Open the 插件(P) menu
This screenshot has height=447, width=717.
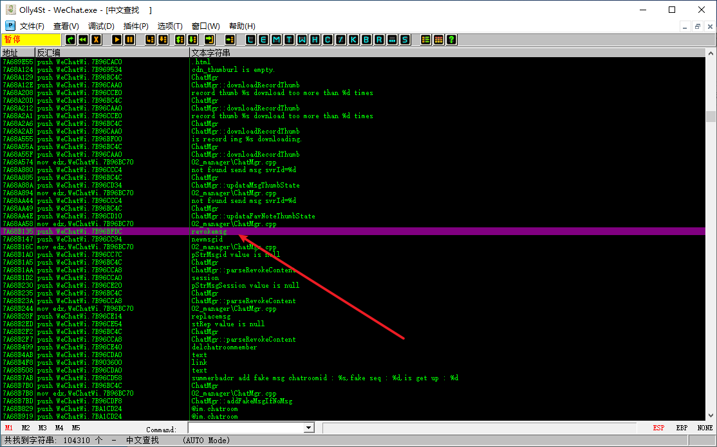click(136, 26)
